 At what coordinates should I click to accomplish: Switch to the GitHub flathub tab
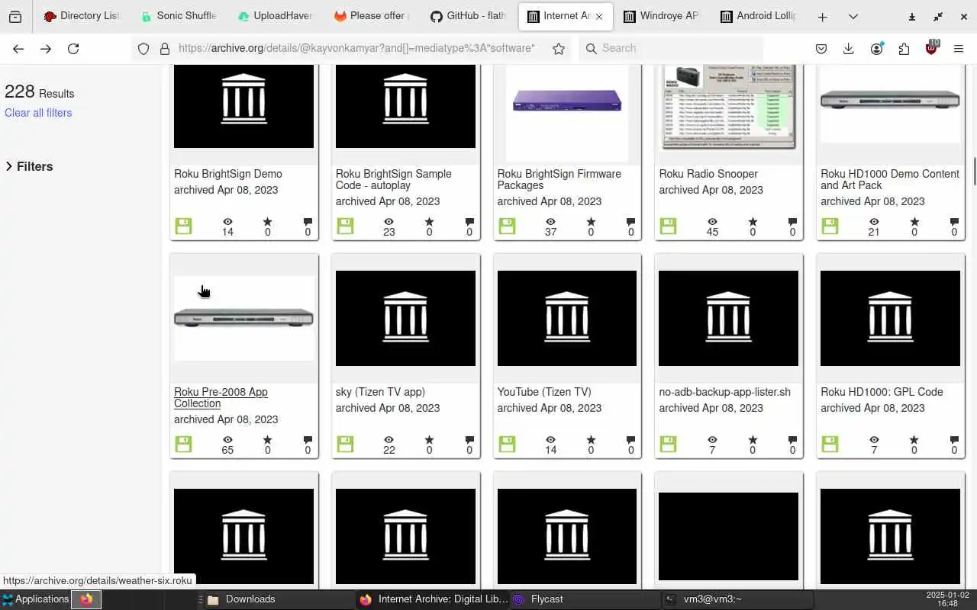(468, 16)
